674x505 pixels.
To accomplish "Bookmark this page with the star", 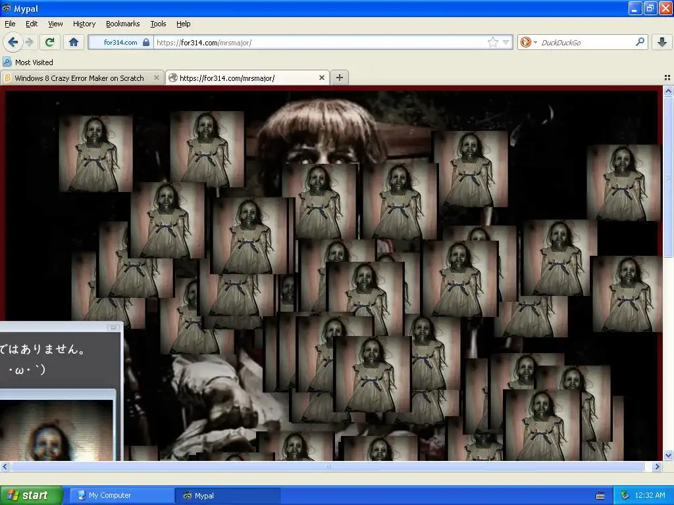I will point(492,42).
